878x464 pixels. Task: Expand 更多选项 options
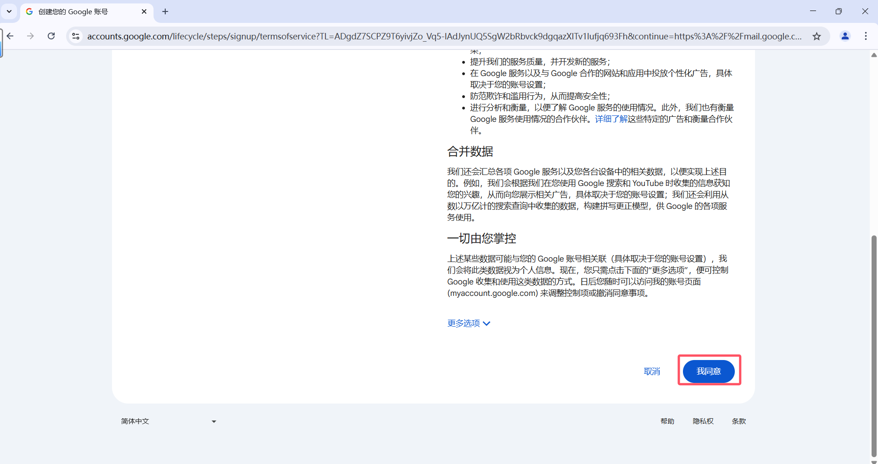(469, 323)
